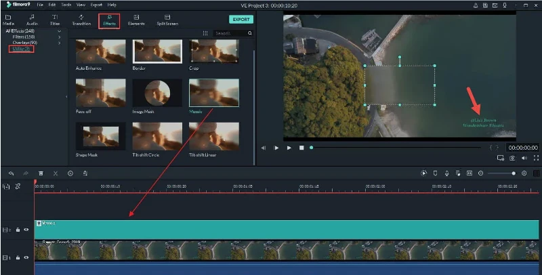Open the File menu

coord(40,5)
